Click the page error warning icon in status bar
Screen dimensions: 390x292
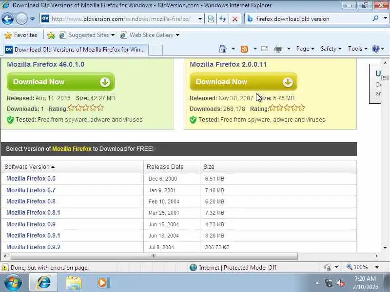point(5,268)
